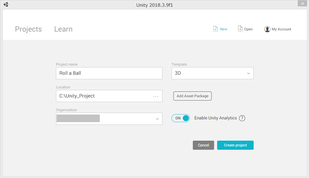Click the Add Asset Package button
This screenshot has height=178, width=309.
(x=193, y=96)
